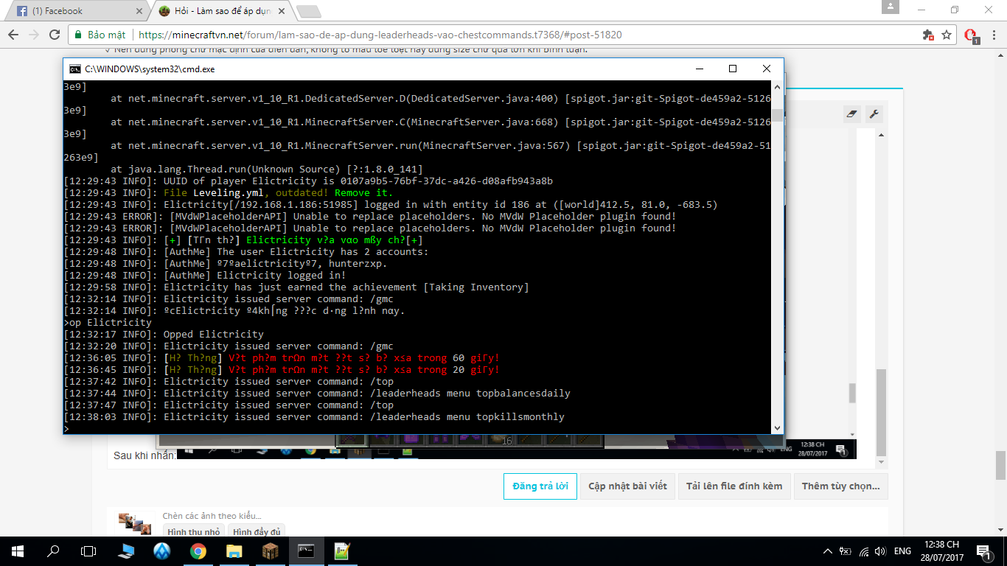
Task: Close the minecraftvn forum tab
Action: (283, 11)
